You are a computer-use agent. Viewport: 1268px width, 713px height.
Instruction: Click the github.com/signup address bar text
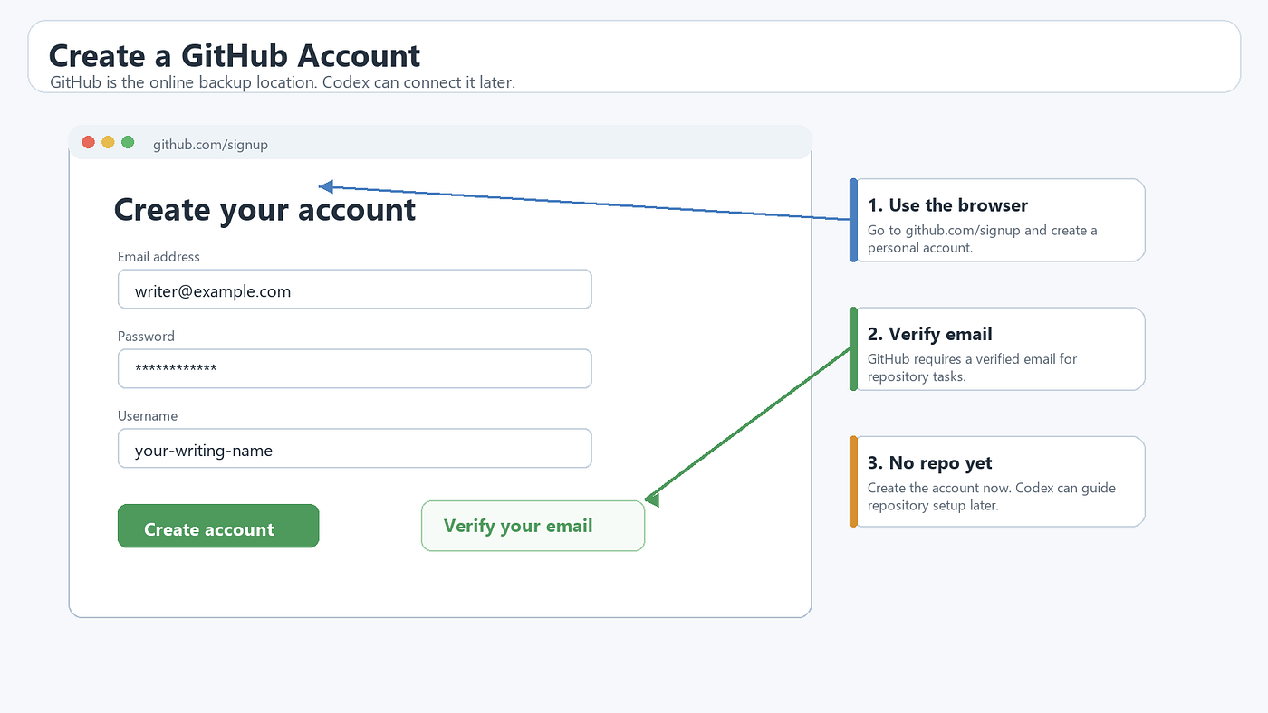point(210,145)
